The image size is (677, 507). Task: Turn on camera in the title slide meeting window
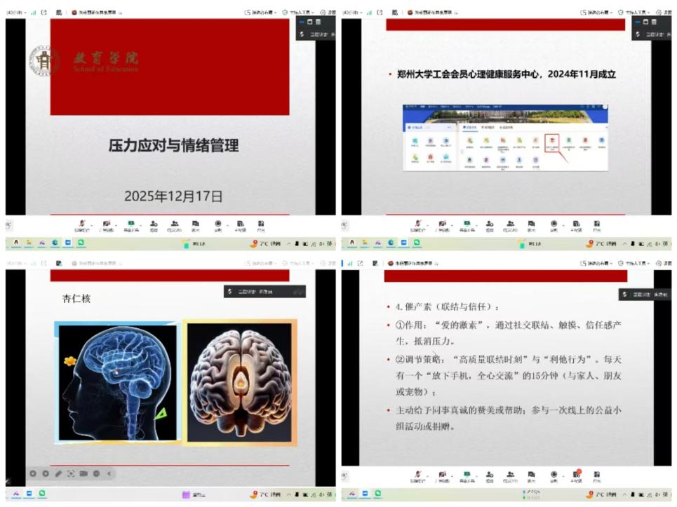107,224
